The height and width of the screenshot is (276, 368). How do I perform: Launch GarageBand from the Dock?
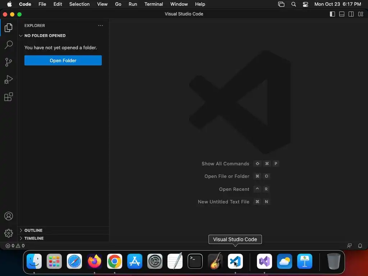(x=215, y=261)
